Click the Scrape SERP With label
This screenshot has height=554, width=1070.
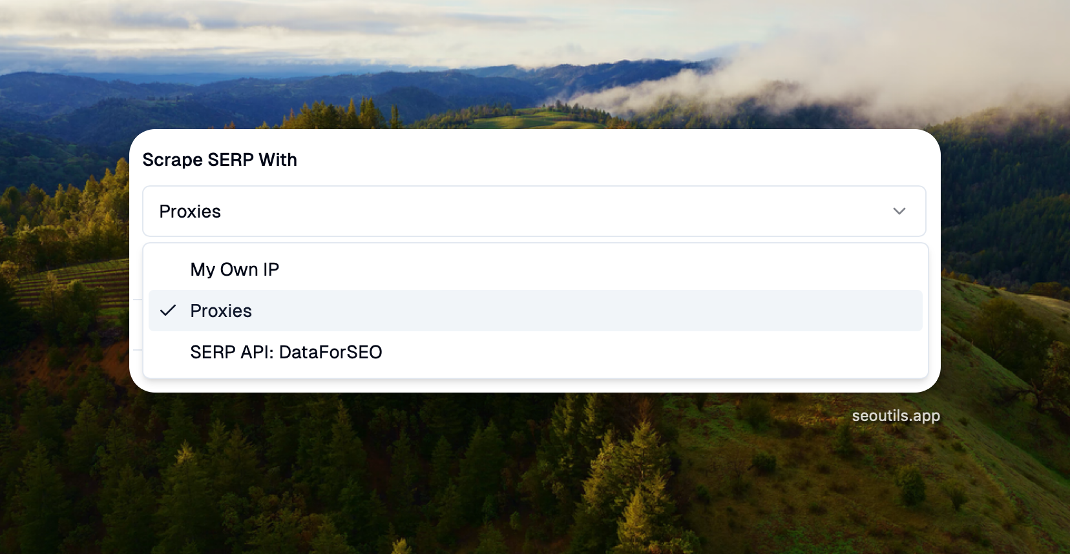pyautogui.click(x=220, y=159)
